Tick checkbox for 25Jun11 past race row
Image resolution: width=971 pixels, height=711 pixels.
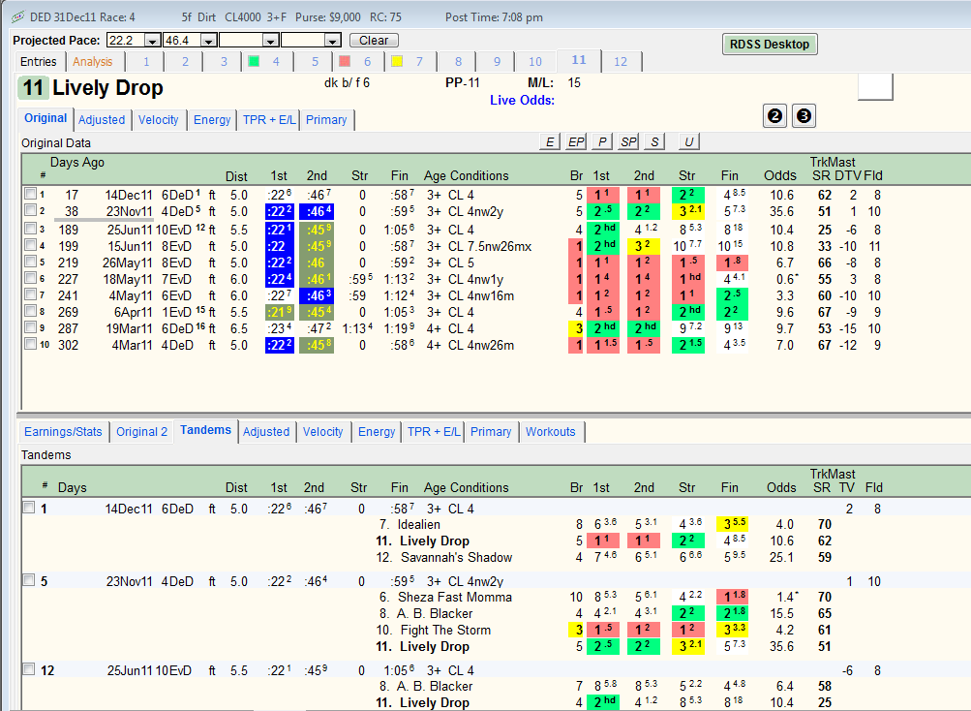(x=30, y=228)
